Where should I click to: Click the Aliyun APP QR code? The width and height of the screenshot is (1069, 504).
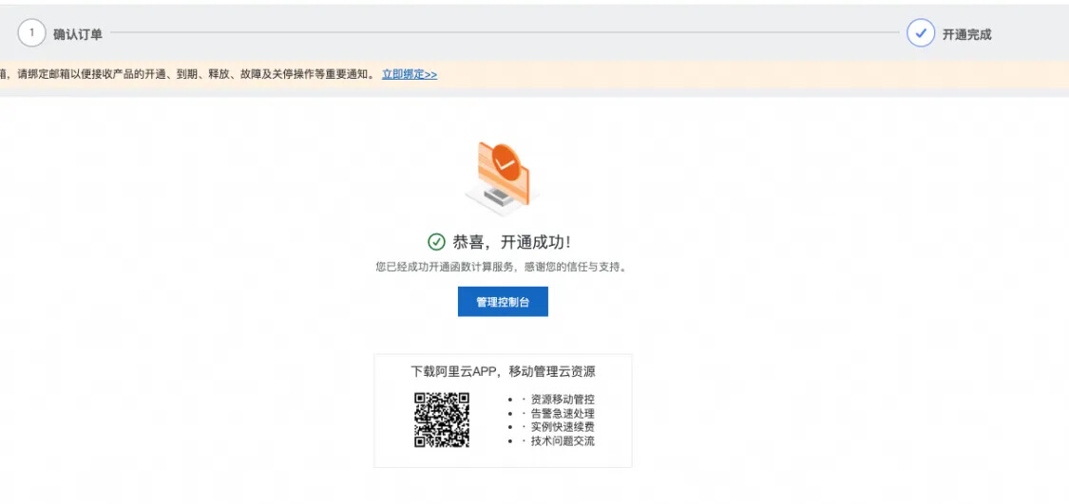[x=442, y=420]
